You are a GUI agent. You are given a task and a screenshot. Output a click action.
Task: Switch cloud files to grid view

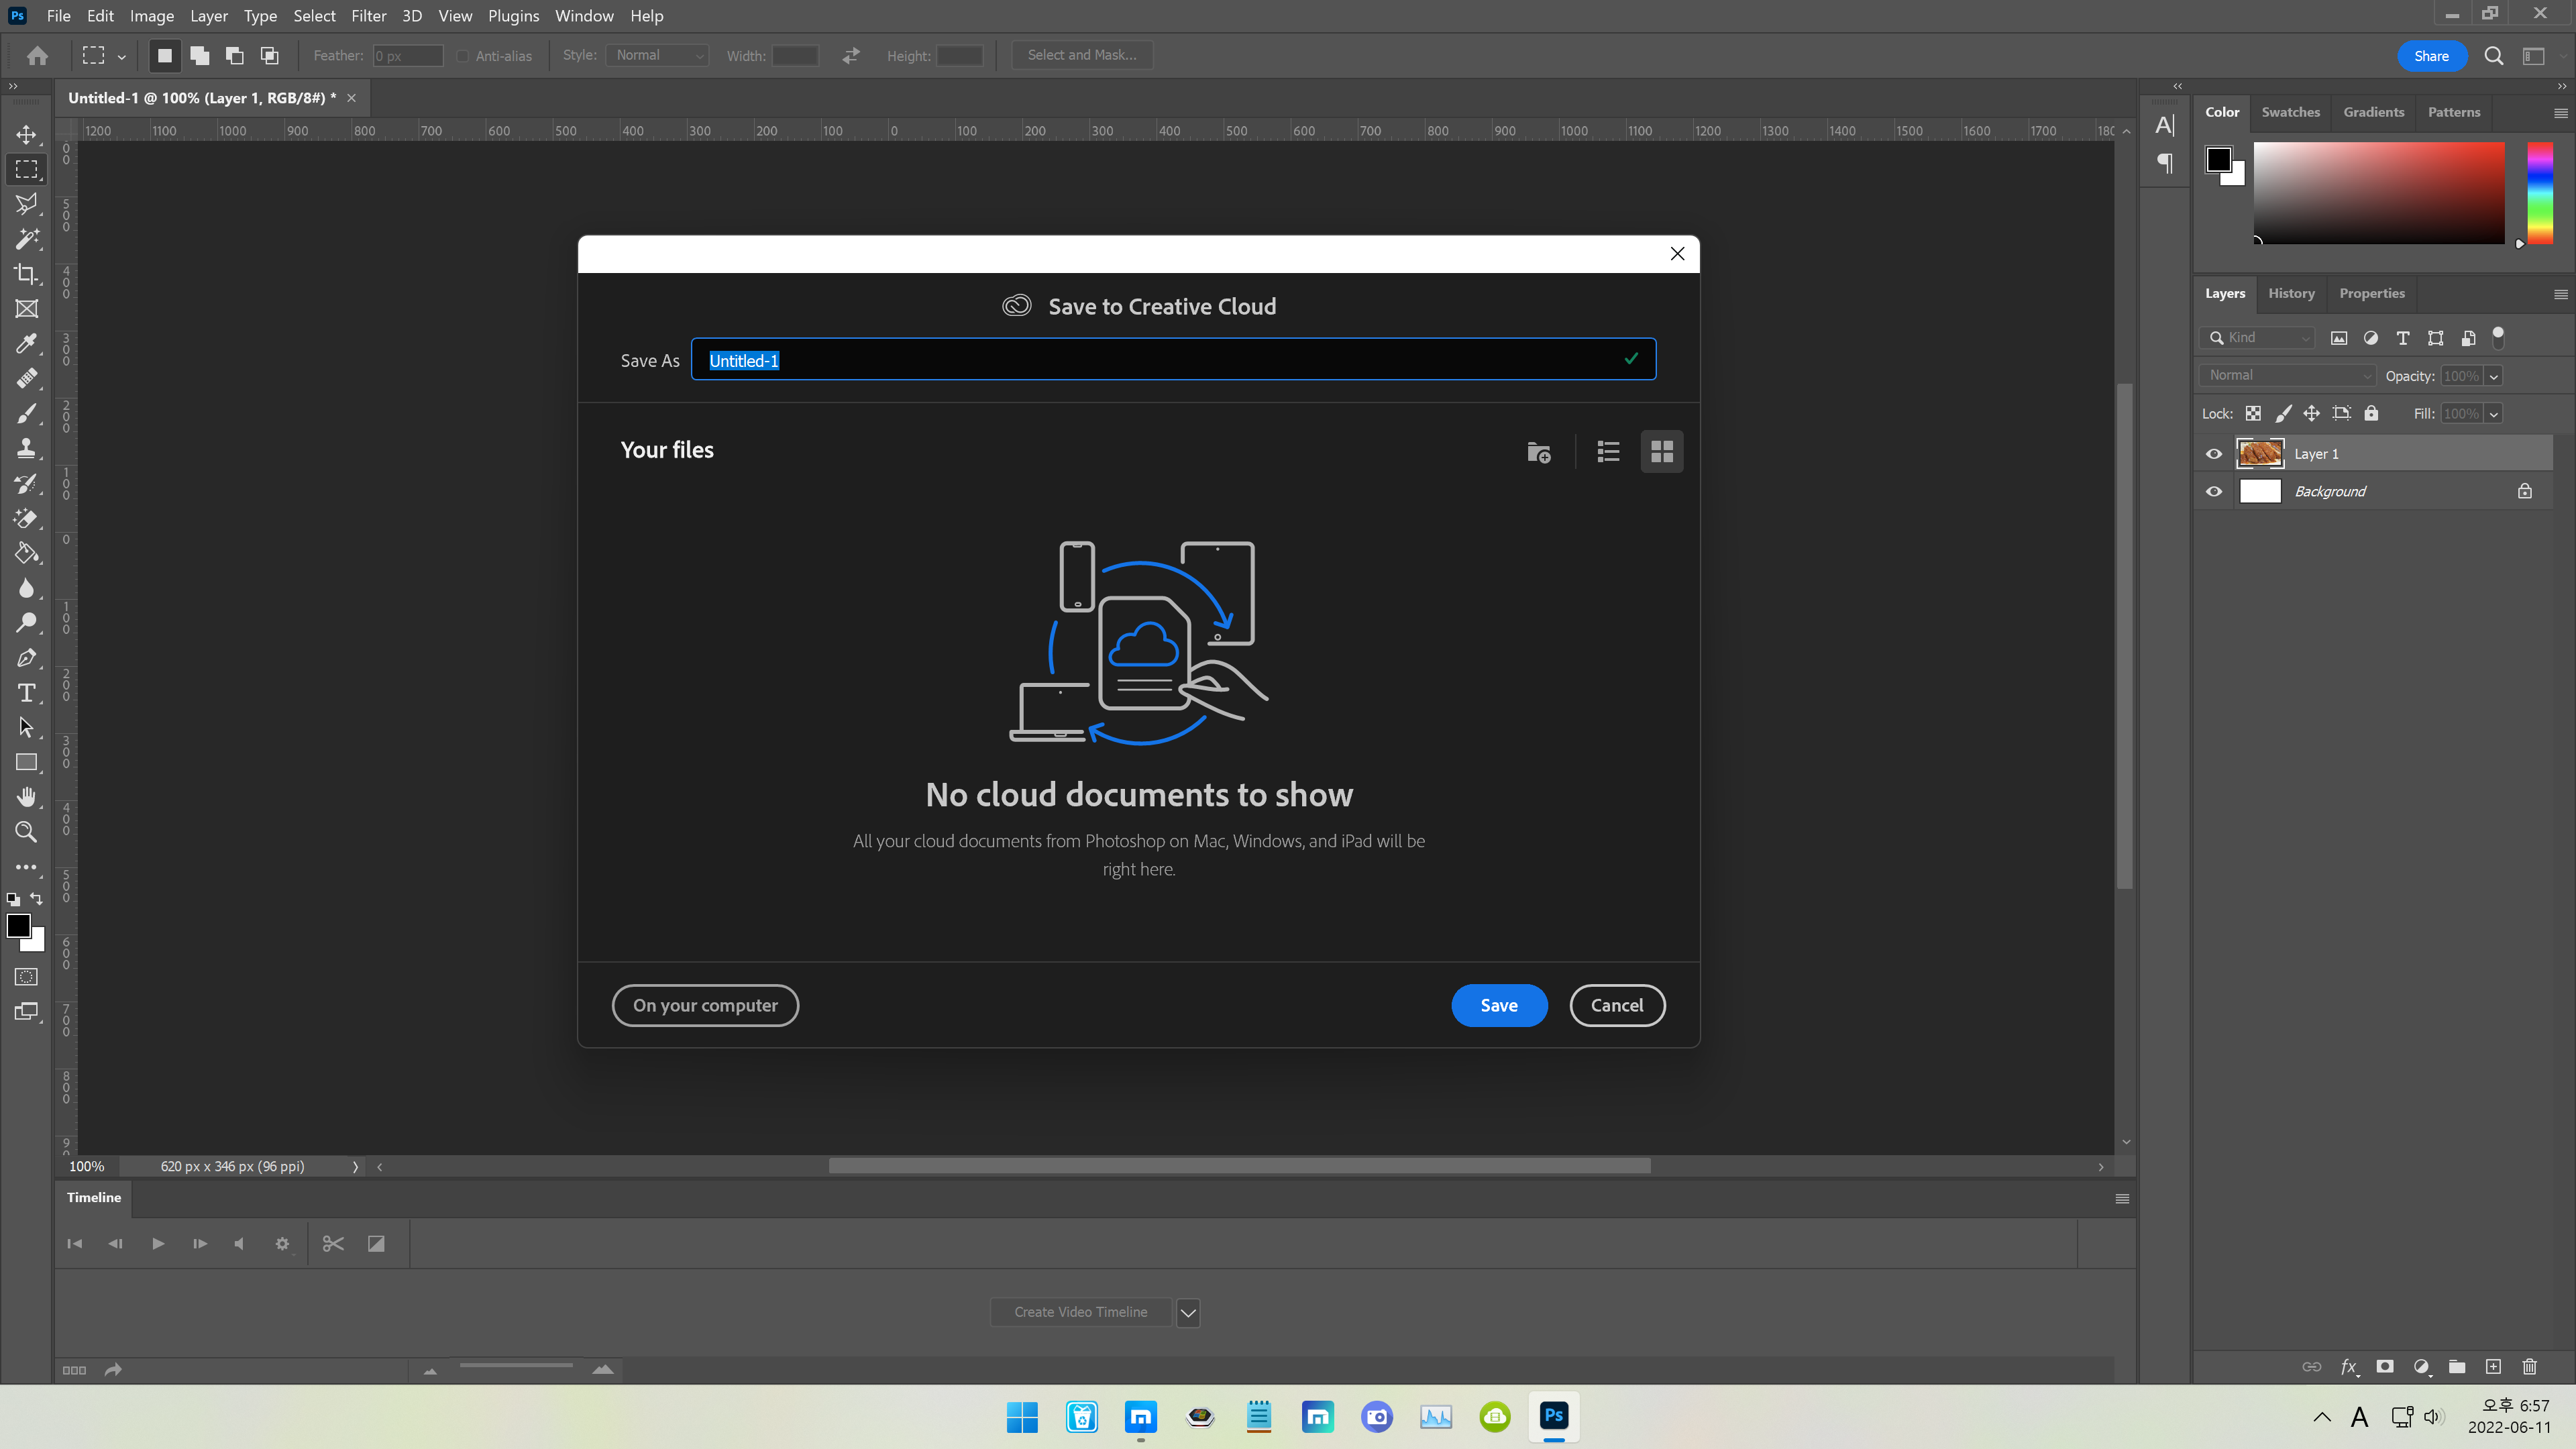point(1662,452)
